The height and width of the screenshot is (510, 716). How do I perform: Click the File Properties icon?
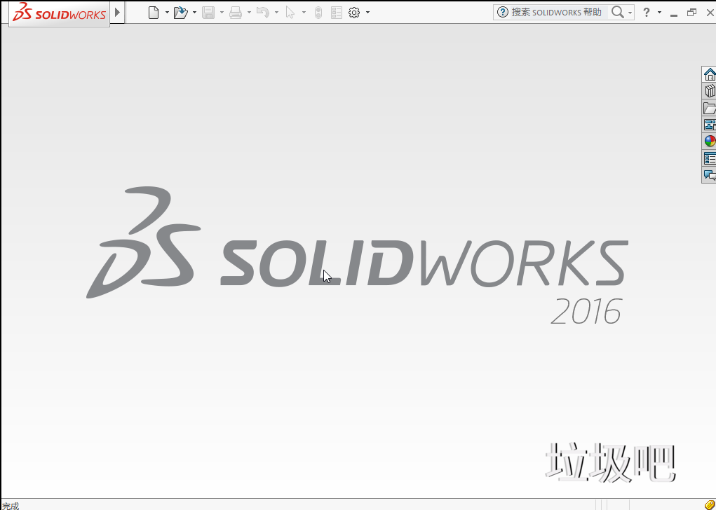pos(337,12)
